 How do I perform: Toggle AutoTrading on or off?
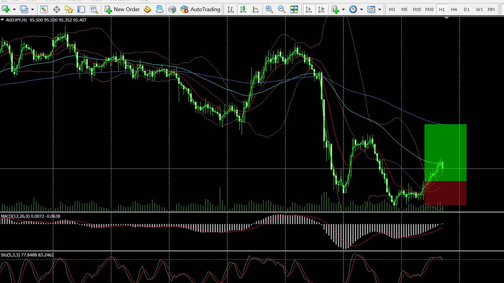coord(201,9)
